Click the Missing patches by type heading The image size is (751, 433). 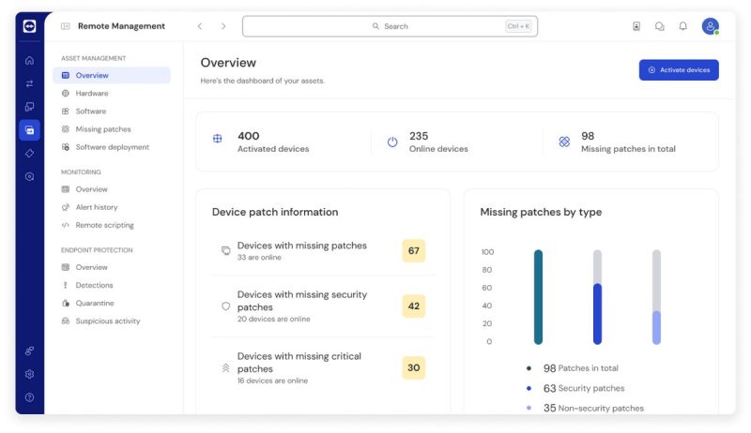click(541, 212)
